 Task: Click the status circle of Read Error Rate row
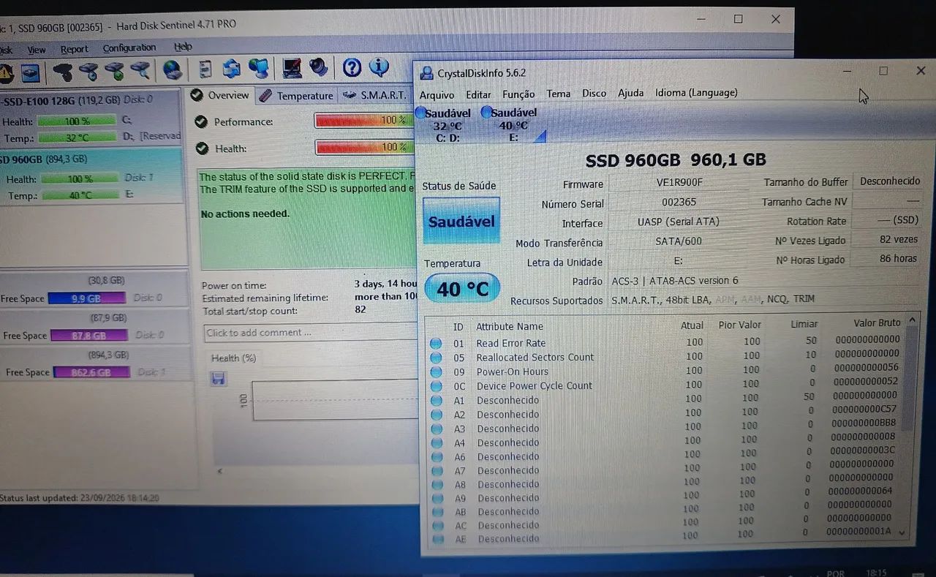tap(436, 343)
